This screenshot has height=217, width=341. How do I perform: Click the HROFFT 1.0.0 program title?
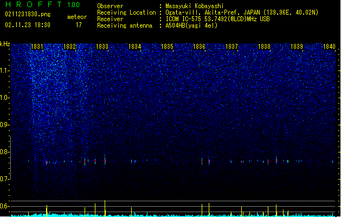(43, 4)
